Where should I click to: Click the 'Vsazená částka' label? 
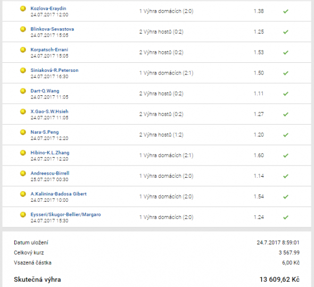coord(32,263)
